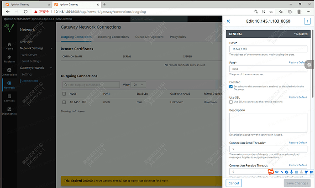315x188 pixels.
Task: Click the Connection Send Threads field
Action: point(268,149)
